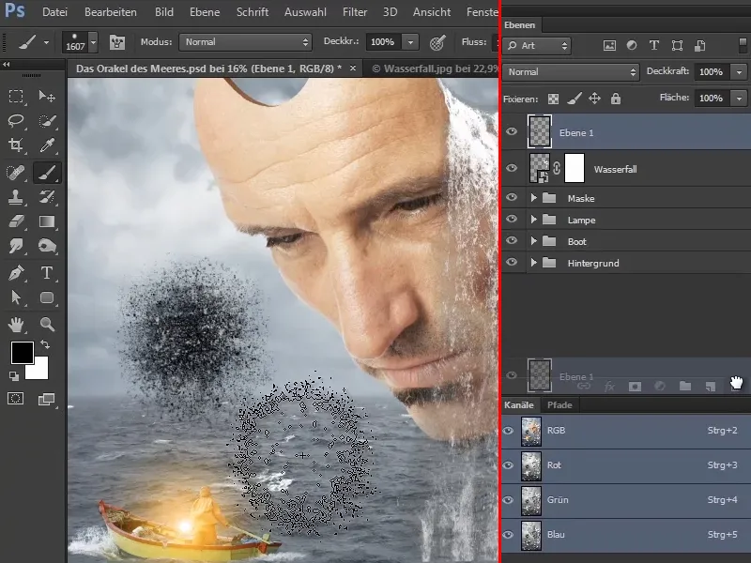The image size is (751, 563).
Task: Filter layers by shape layers icon
Action: pos(677,45)
